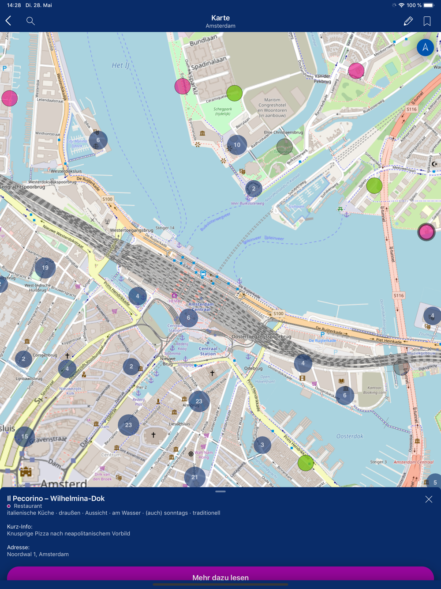
Task: Close the Il Pecorino info panel
Action: pos(429,499)
